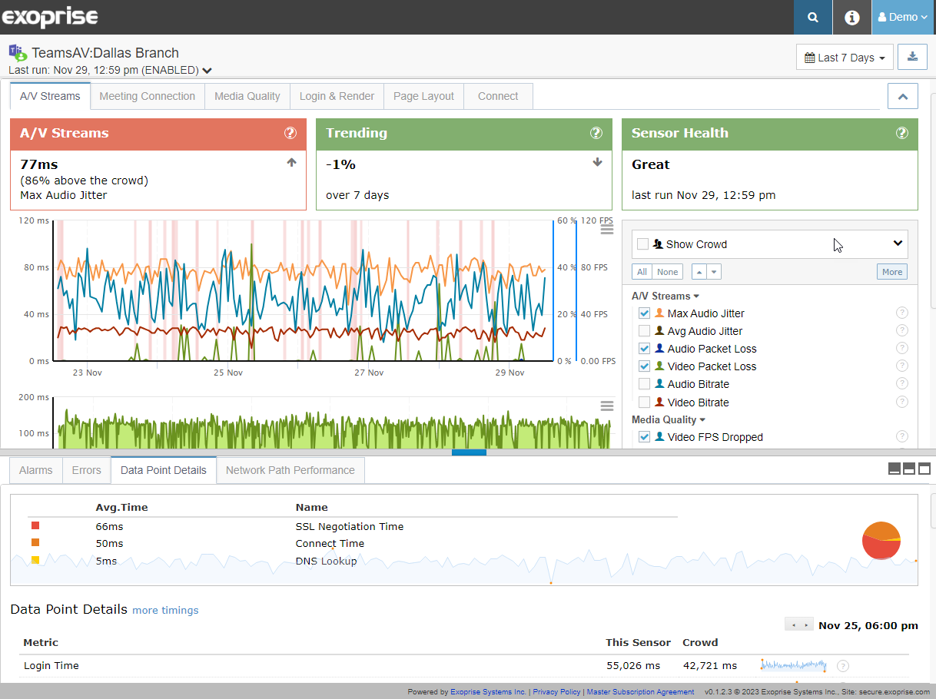Click the All metrics button
Viewport: 936px width, 699px height.
point(642,272)
